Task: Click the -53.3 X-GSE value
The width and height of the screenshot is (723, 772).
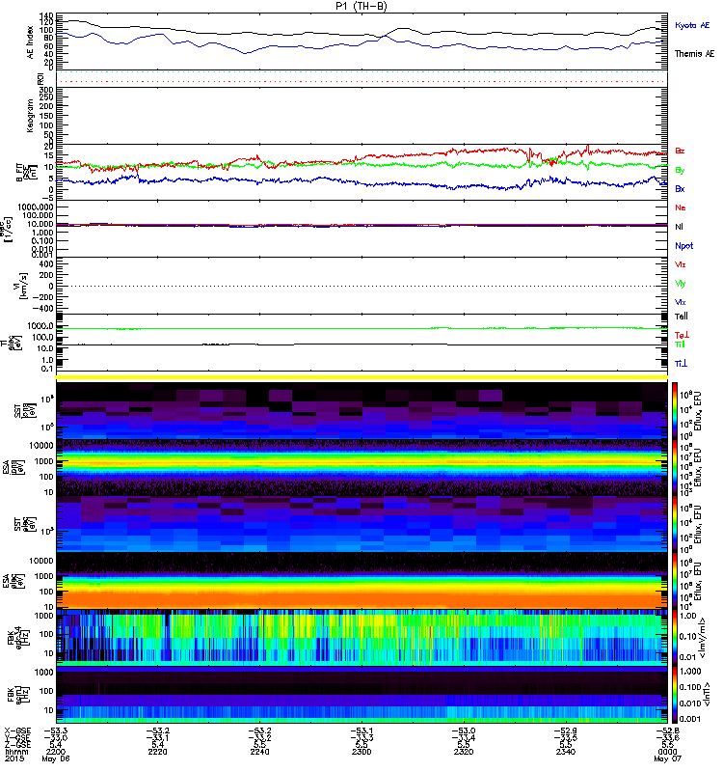Action: (x=56, y=731)
